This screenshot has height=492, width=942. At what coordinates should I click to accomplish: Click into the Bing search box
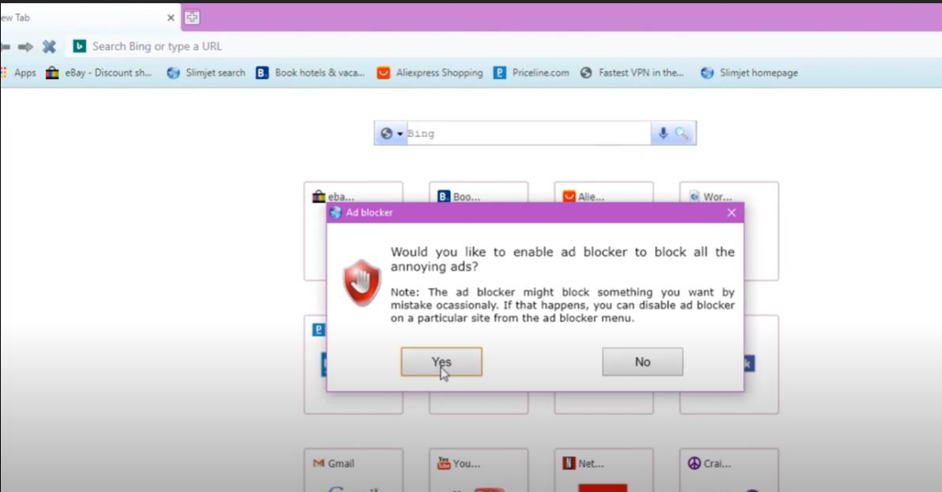pyautogui.click(x=528, y=134)
